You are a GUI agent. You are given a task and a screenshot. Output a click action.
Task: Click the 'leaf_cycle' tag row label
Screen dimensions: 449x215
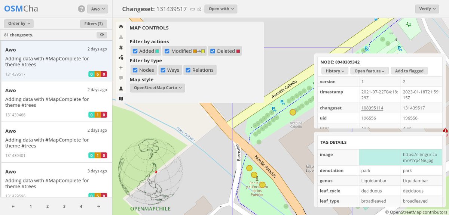click(x=330, y=191)
